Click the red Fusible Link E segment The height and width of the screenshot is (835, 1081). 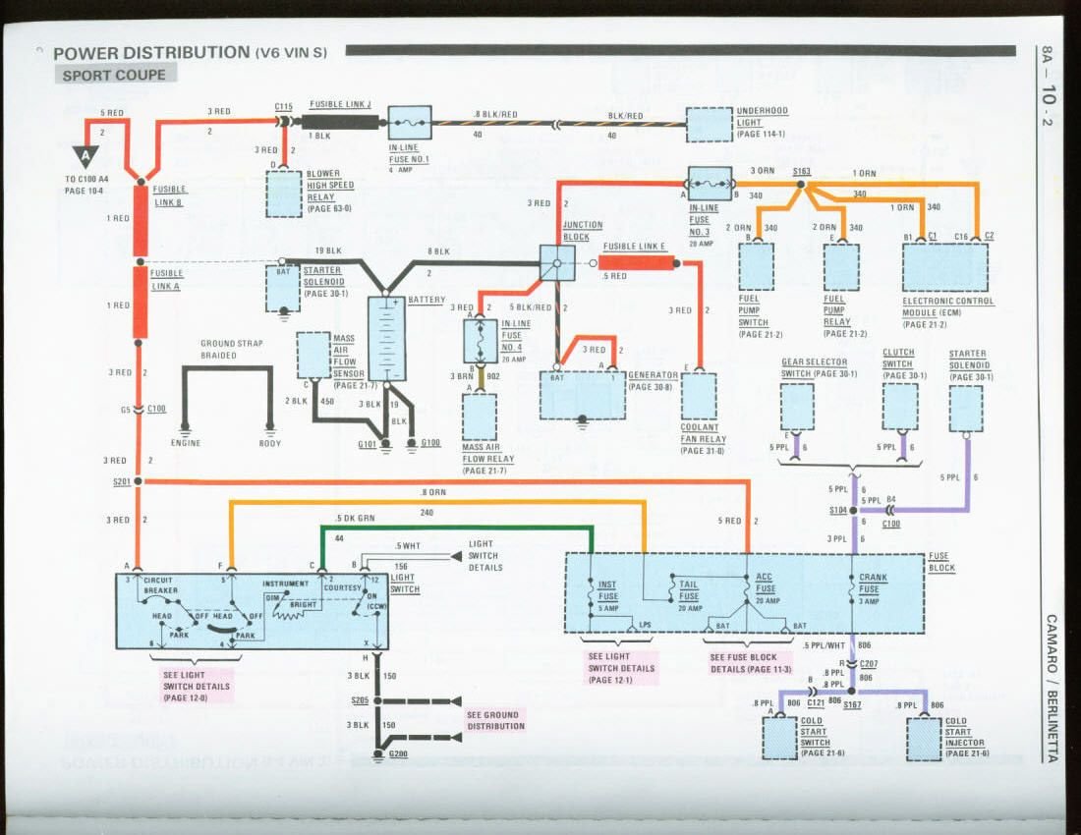click(636, 262)
